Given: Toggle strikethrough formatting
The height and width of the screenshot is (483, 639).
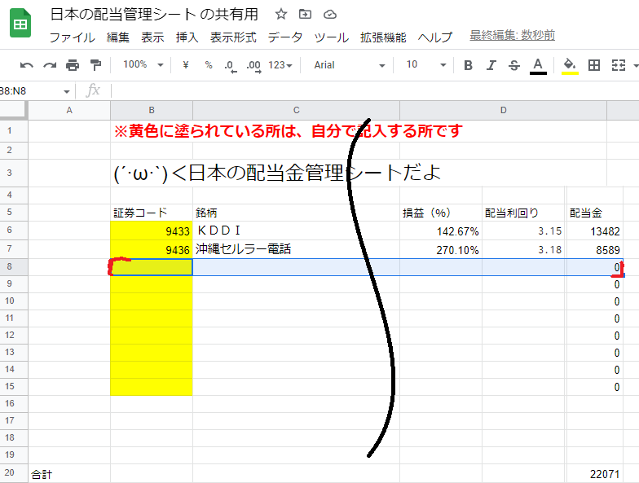Looking at the screenshot, I should point(513,65).
